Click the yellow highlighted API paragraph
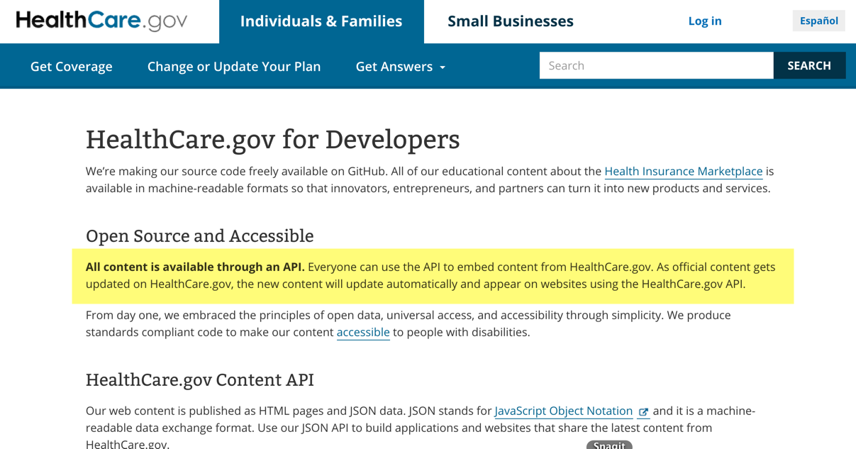This screenshot has height=449, width=856. pos(433,276)
